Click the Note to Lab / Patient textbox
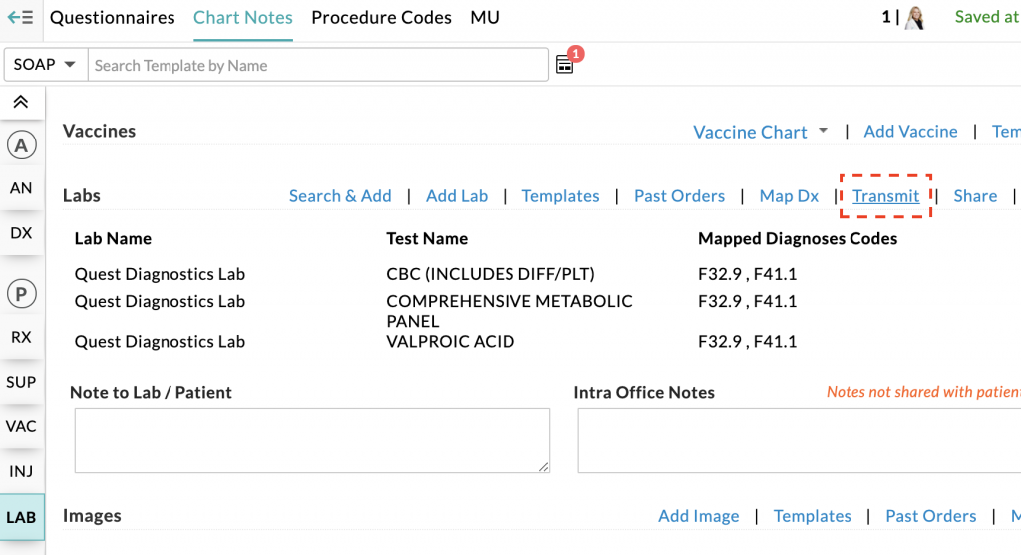 [312, 439]
